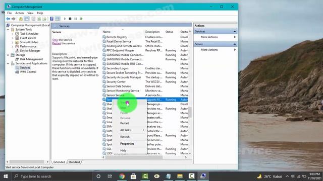This screenshot has width=323, height=181.
Task: Collapse the Services section in Actions pane
Action: [235, 31]
